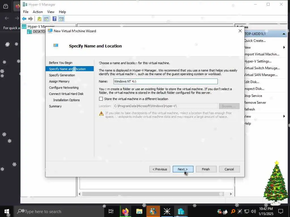Click the horizontal scrollbar right arrow
The width and height of the screenshot is (290, 217).
click(231, 194)
